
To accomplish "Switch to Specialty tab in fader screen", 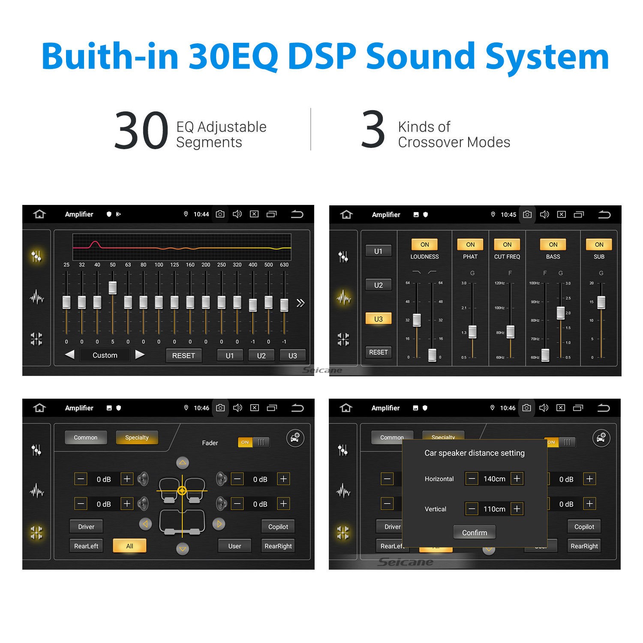I will tap(137, 438).
